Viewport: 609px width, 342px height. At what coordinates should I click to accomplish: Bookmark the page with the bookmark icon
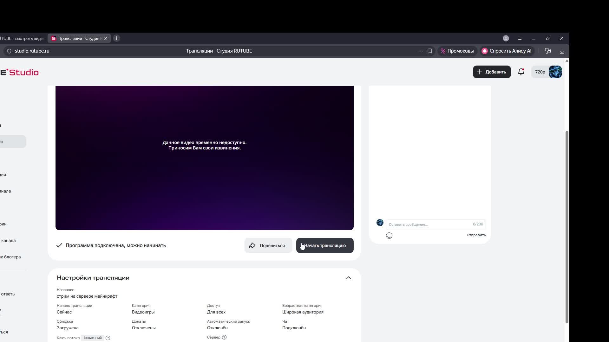(x=430, y=51)
